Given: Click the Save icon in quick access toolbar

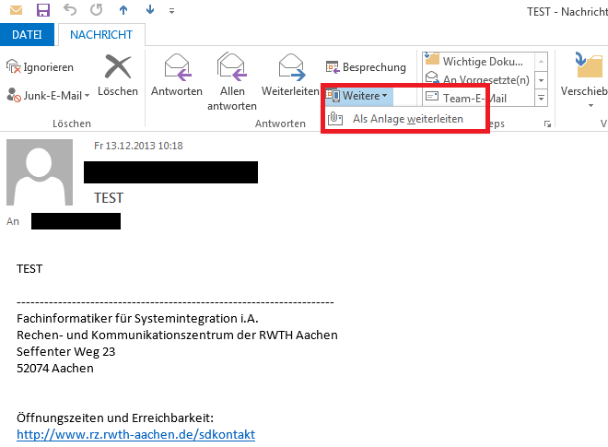Looking at the screenshot, I should tap(42, 11).
